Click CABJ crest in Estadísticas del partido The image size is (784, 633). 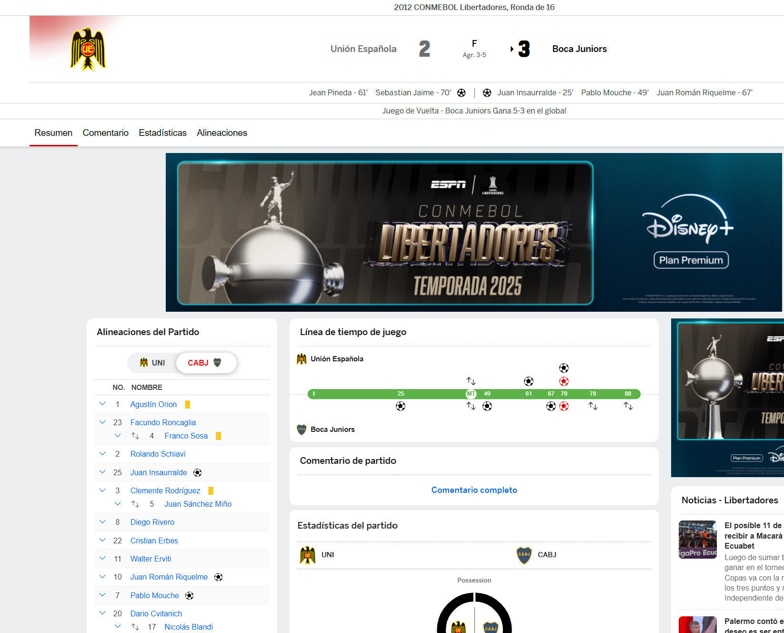click(524, 555)
